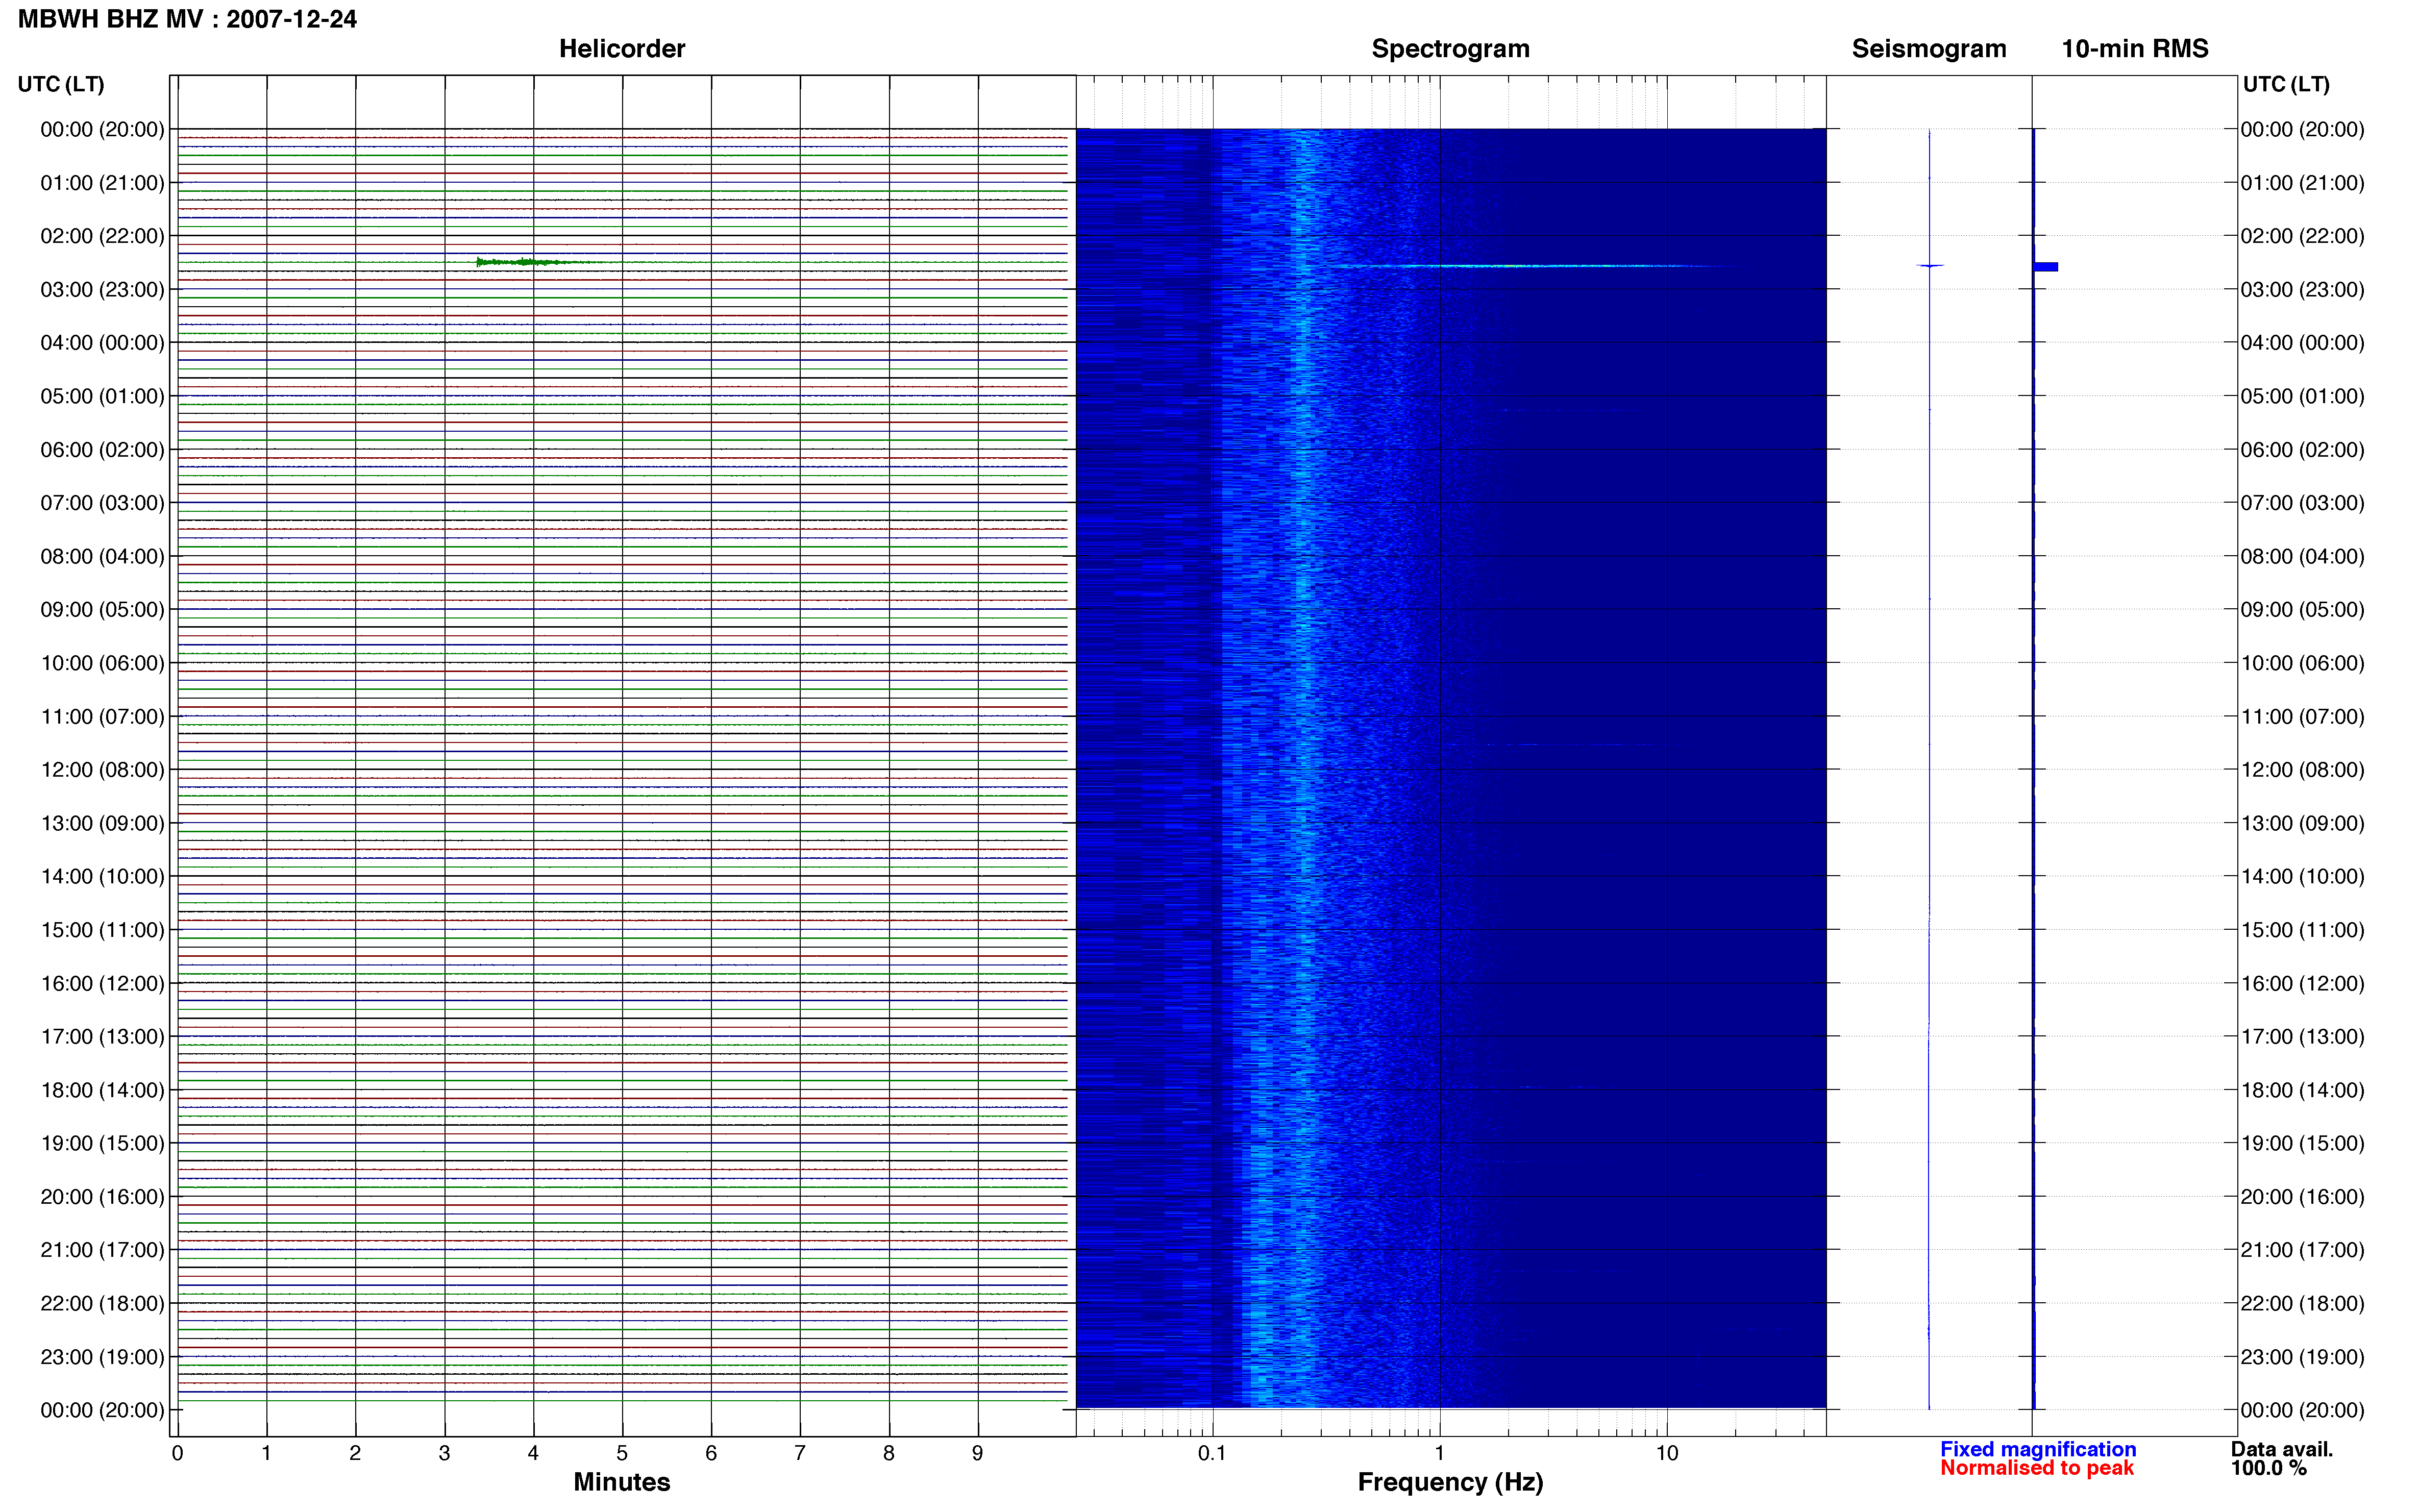Click the 0.1 tick on the Frequency axis

point(1212,1454)
